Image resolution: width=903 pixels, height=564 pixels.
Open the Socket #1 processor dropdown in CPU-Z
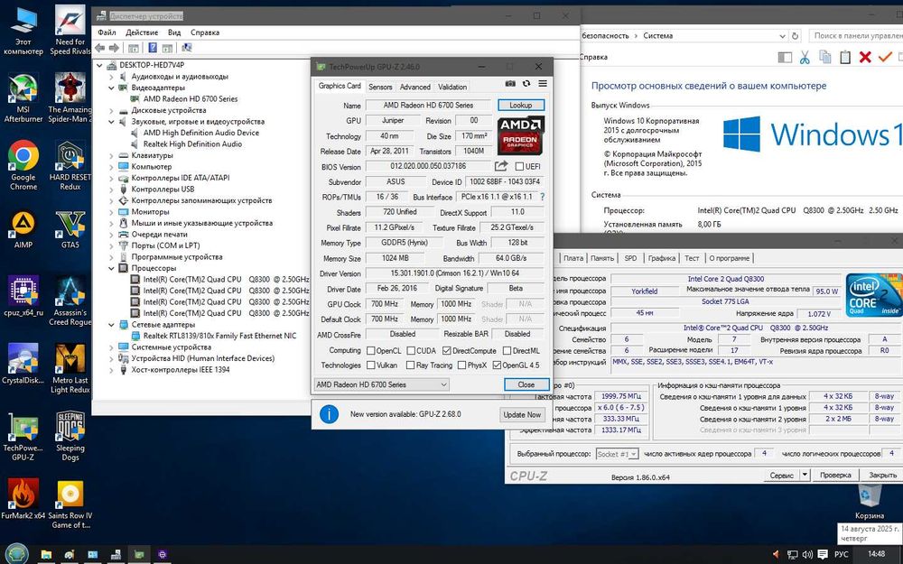pos(617,454)
